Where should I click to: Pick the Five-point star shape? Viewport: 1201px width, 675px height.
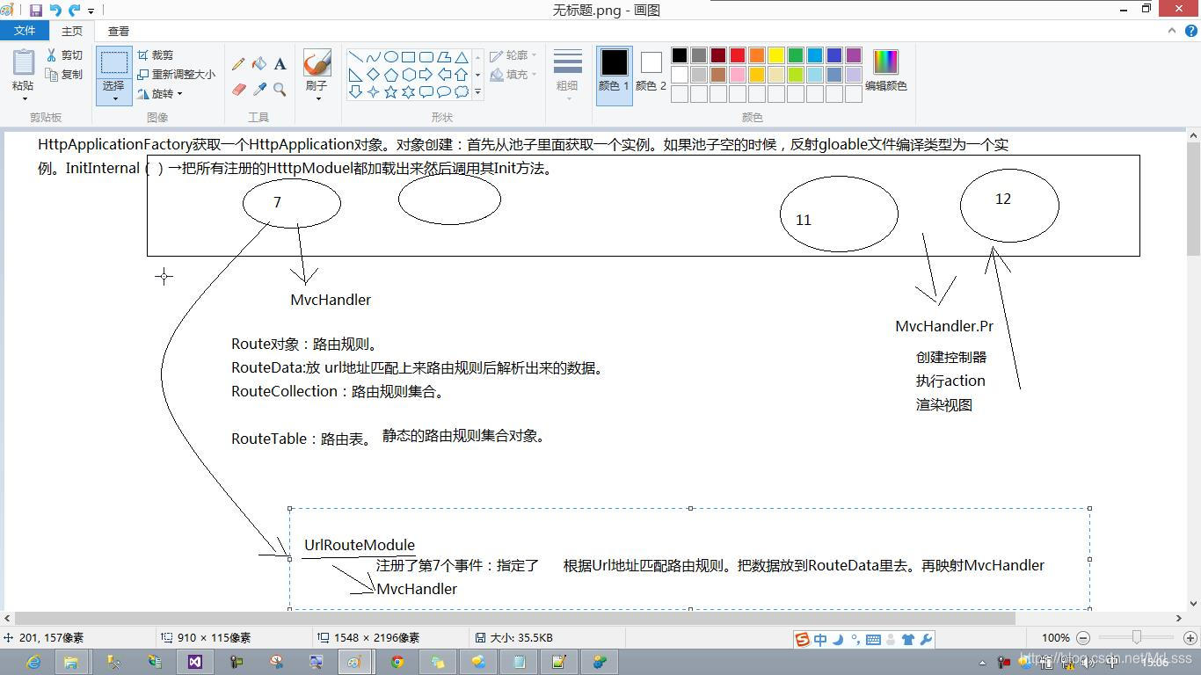tap(391, 91)
